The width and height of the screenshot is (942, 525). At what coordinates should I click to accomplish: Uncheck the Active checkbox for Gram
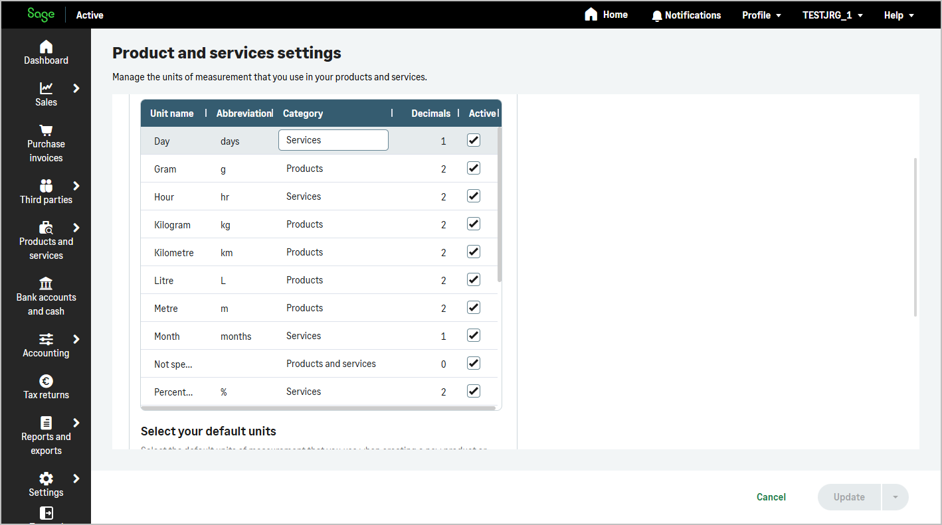pyautogui.click(x=474, y=168)
